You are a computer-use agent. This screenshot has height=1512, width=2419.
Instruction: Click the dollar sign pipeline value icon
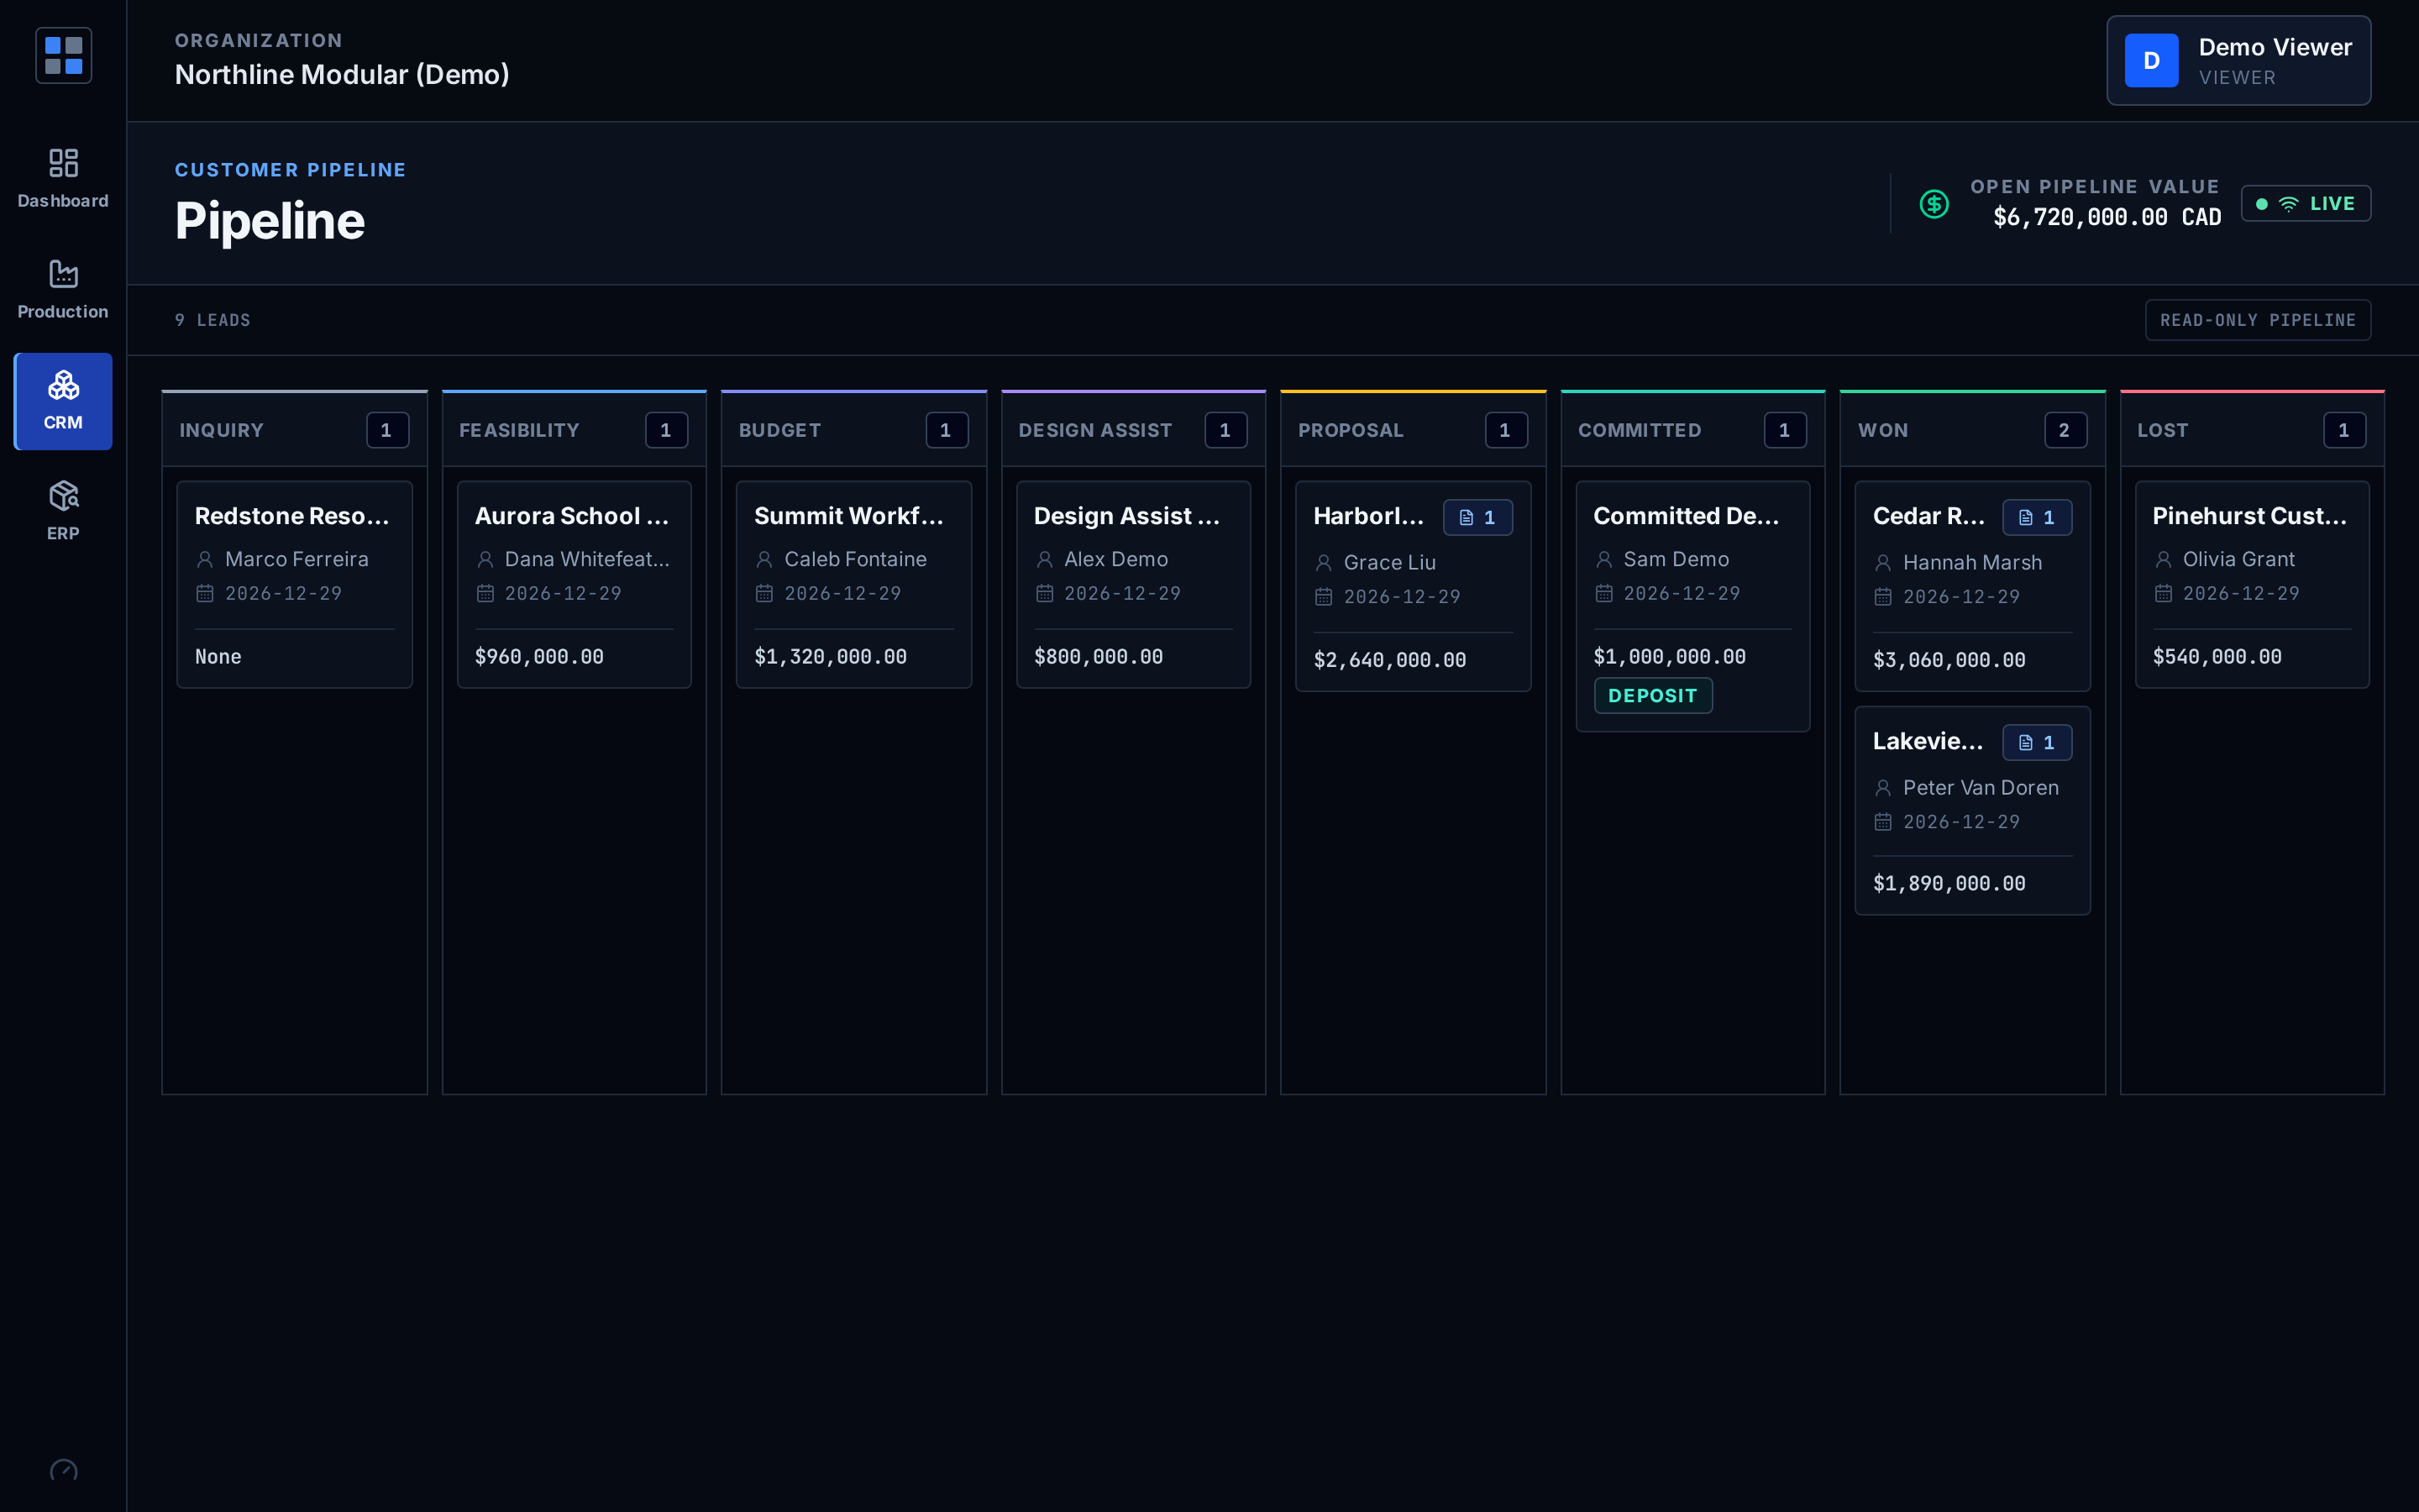pos(1934,204)
